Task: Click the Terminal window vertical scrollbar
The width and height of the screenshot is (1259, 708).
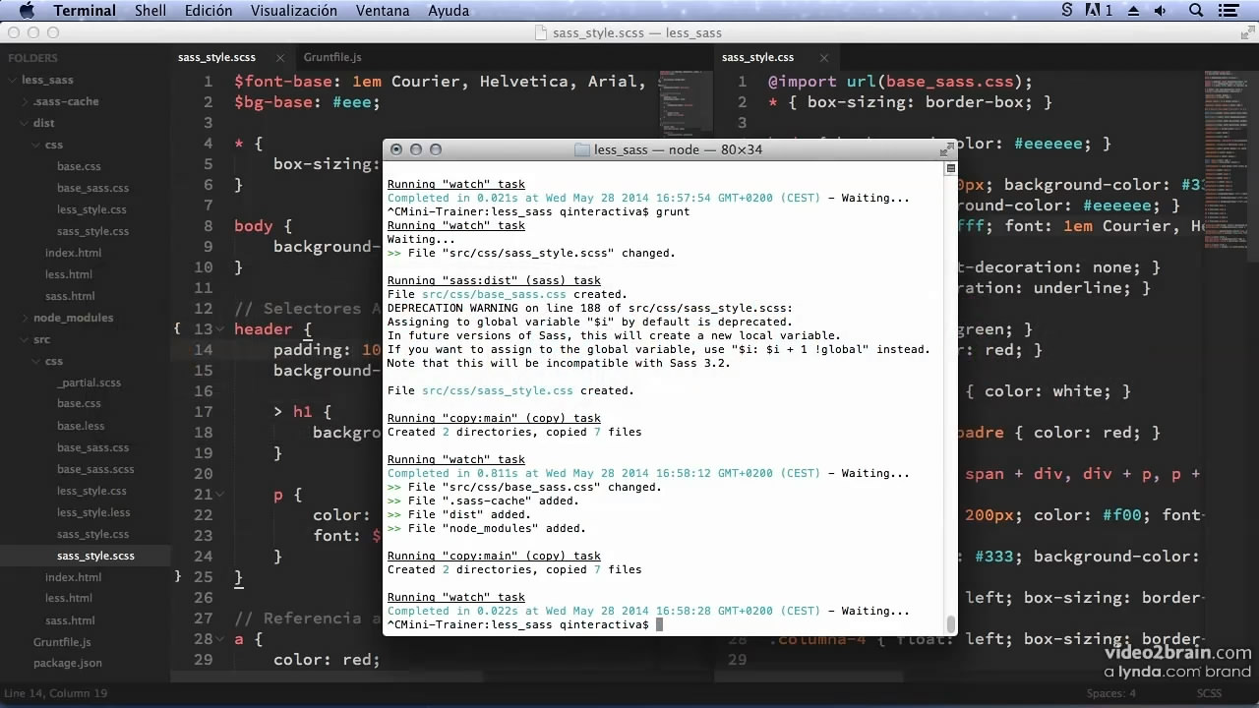Action: pos(950,623)
